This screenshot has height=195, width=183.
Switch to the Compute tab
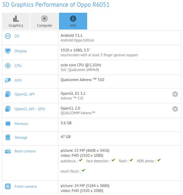click(44, 21)
